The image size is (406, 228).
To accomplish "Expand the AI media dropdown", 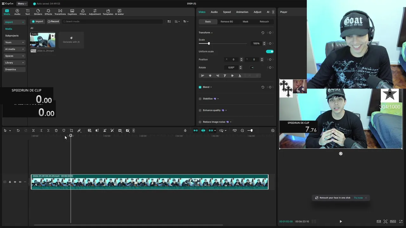I will click(x=23, y=49).
